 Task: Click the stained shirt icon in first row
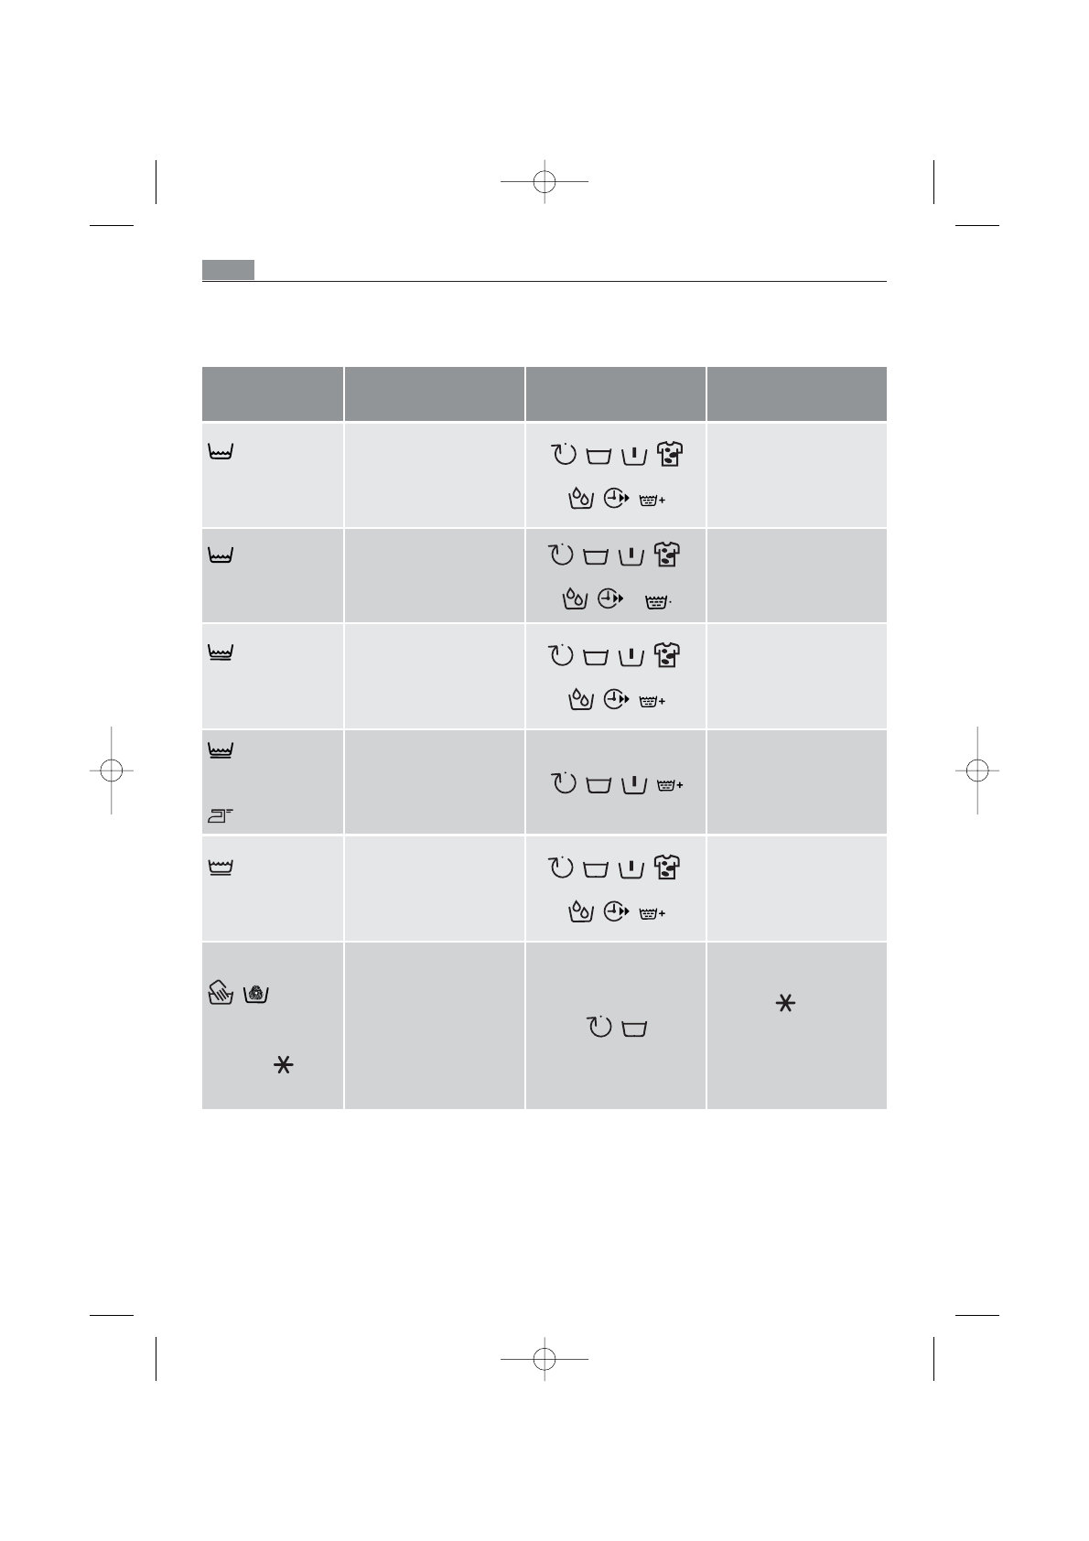tap(670, 454)
